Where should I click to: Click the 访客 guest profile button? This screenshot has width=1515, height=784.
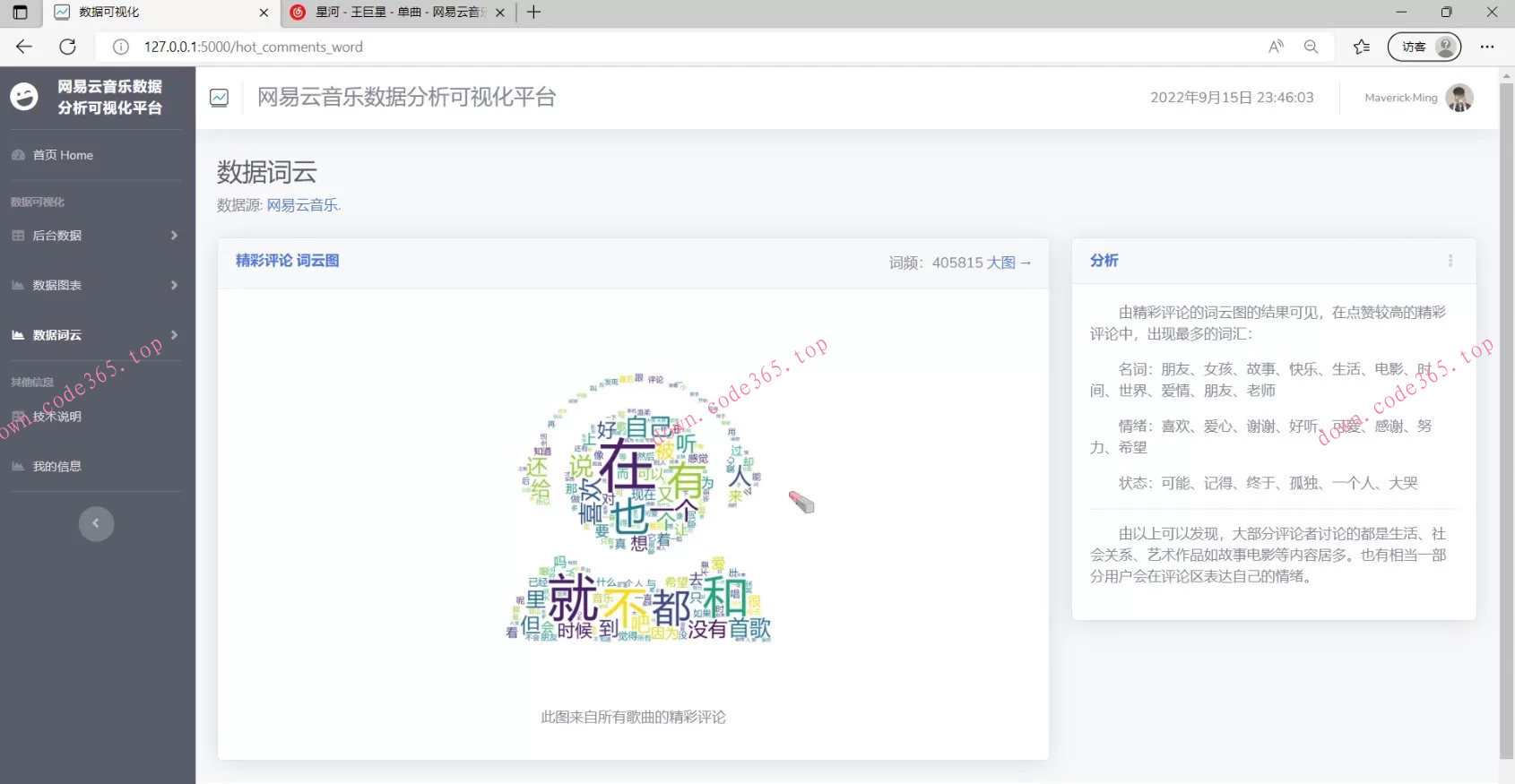pyautogui.click(x=1424, y=47)
